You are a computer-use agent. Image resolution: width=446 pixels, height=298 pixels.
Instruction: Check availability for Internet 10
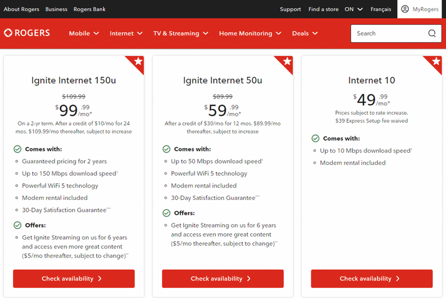pyautogui.click(x=372, y=279)
